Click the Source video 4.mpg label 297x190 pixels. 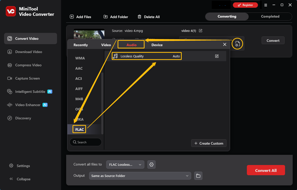[x=127, y=31]
